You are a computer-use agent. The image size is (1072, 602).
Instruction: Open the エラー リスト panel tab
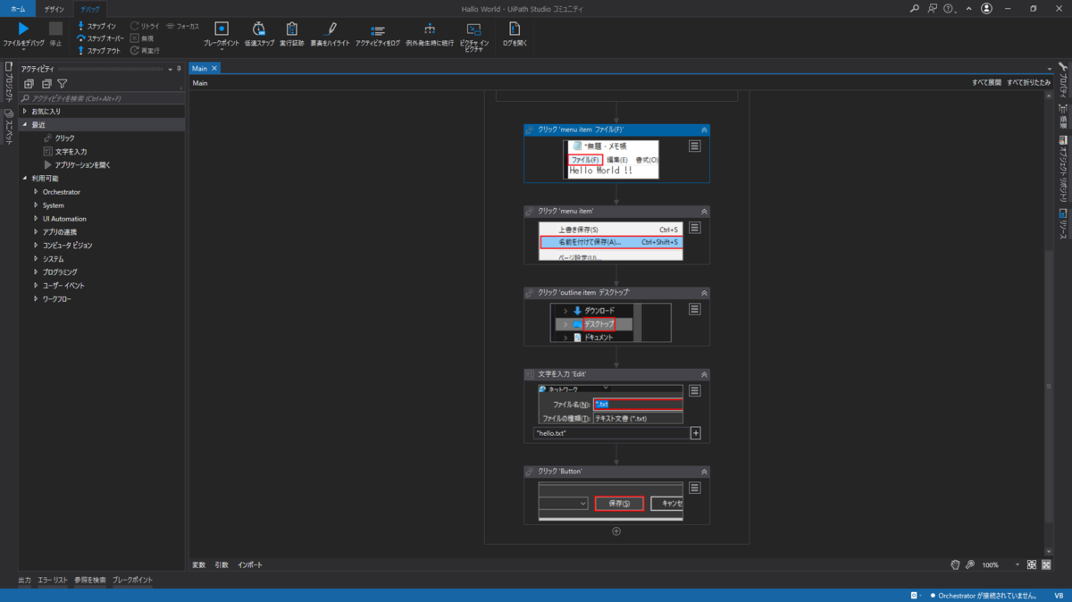tap(53, 580)
